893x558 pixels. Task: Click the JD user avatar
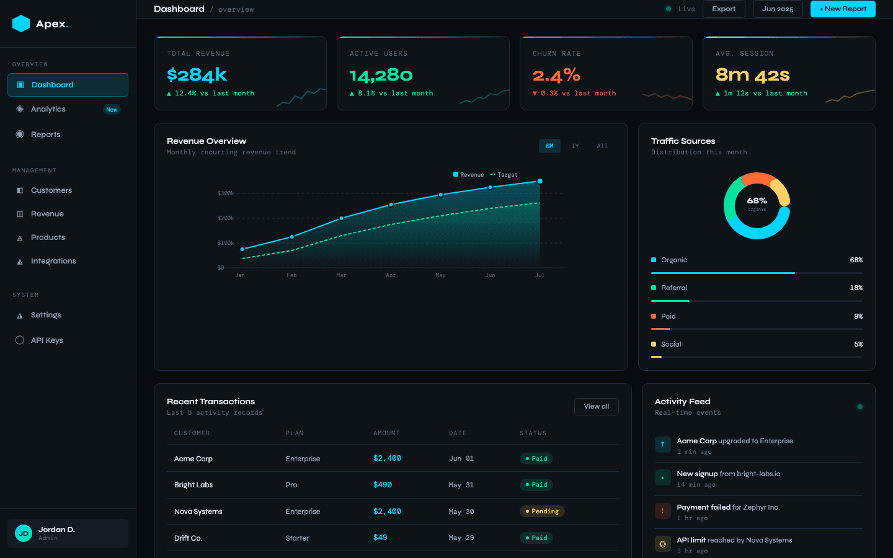pyautogui.click(x=24, y=533)
